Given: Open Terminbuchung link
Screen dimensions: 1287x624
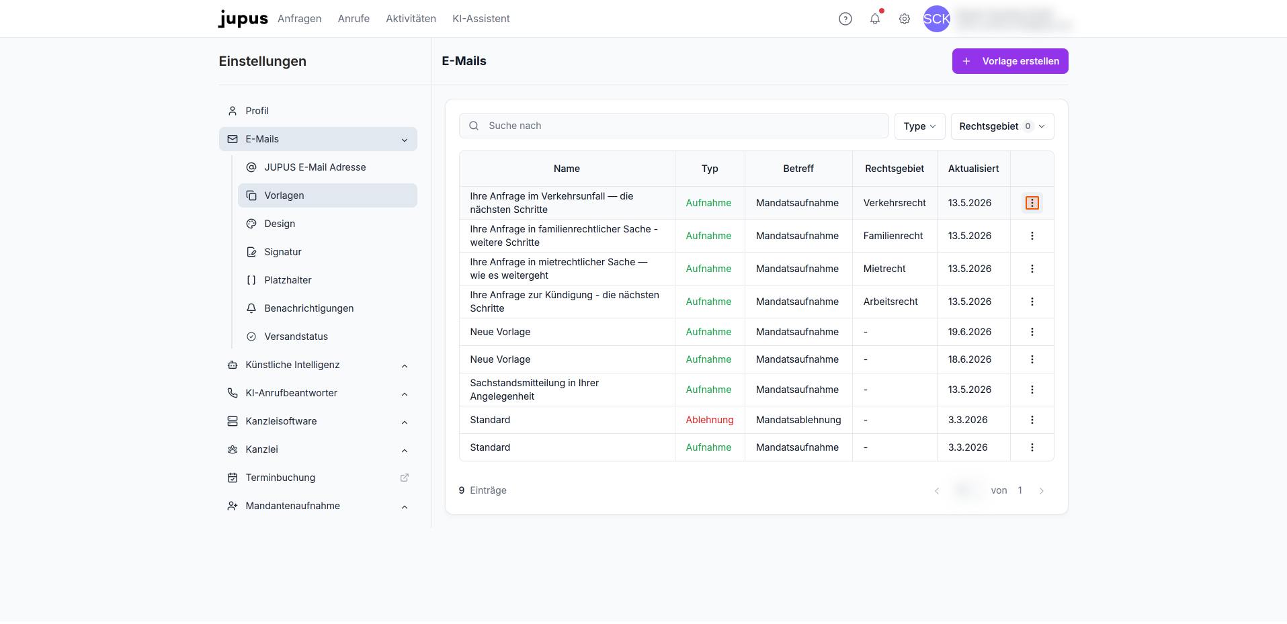Looking at the screenshot, I should pyautogui.click(x=318, y=478).
